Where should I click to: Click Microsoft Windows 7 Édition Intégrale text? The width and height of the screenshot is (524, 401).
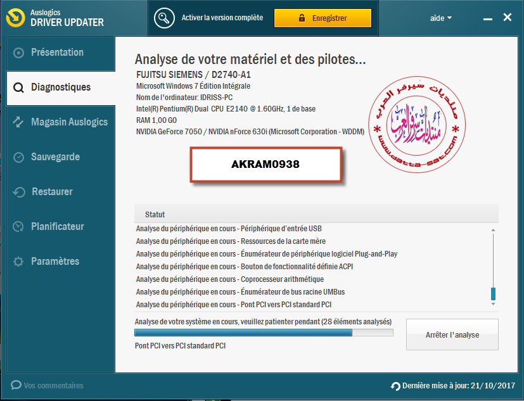tap(193, 86)
